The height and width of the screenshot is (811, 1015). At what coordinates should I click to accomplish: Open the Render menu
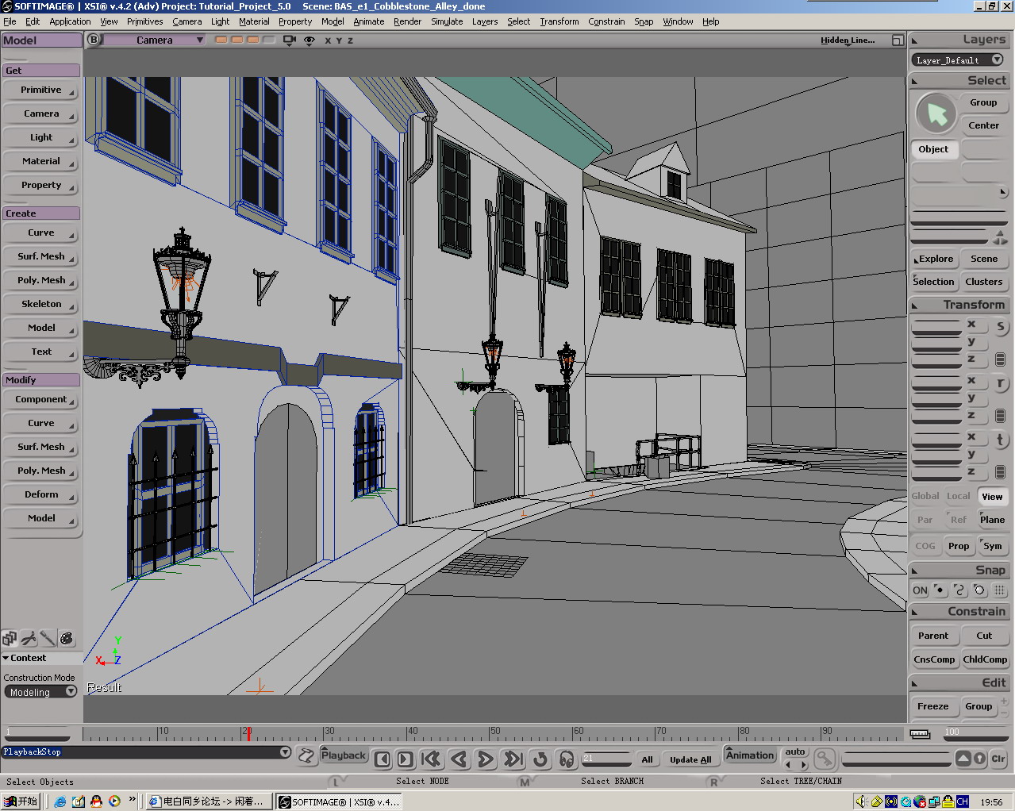(x=407, y=21)
